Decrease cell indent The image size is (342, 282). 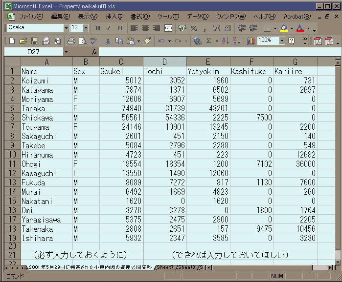click(x=241, y=28)
